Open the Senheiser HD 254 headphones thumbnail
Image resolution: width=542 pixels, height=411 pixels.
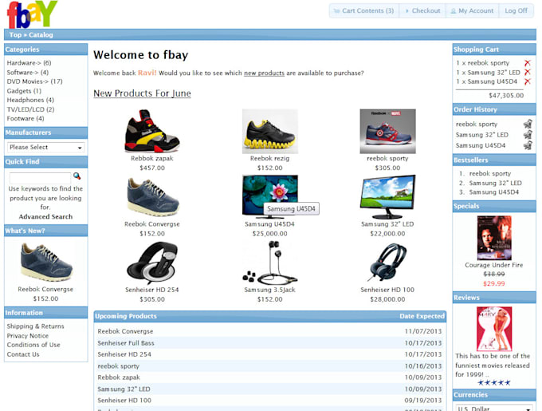152,263
